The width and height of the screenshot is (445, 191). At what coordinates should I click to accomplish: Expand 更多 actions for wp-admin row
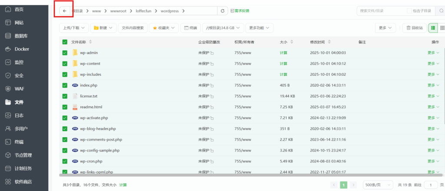(433, 53)
